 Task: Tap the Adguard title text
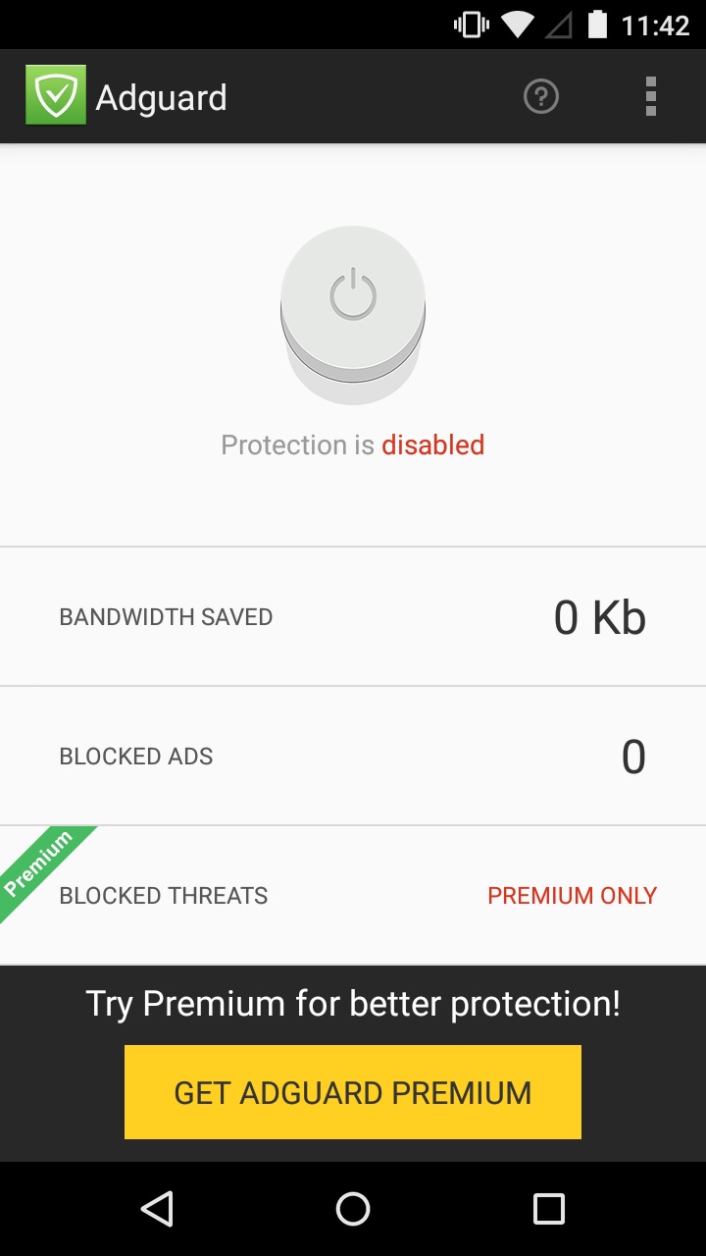coord(162,98)
